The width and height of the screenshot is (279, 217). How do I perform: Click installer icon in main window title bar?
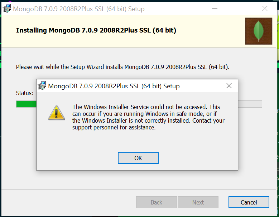click(7, 9)
